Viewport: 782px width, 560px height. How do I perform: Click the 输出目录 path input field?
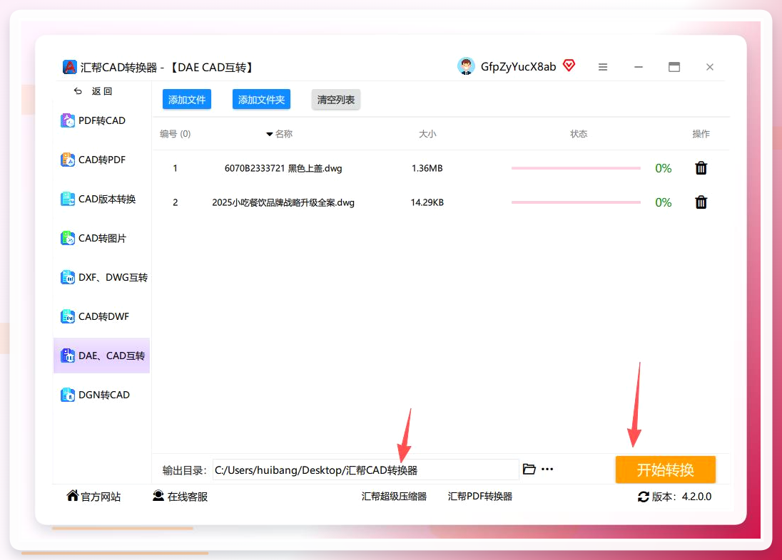point(365,470)
